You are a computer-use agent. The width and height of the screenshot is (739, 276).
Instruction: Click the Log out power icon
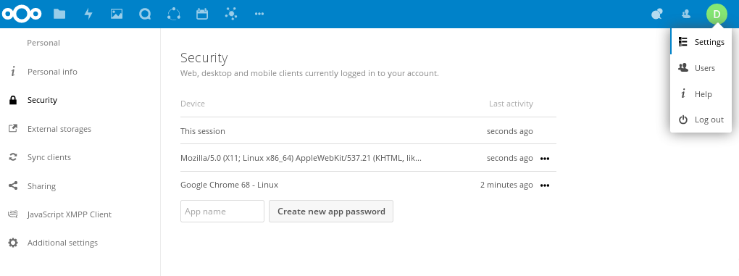[683, 120]
